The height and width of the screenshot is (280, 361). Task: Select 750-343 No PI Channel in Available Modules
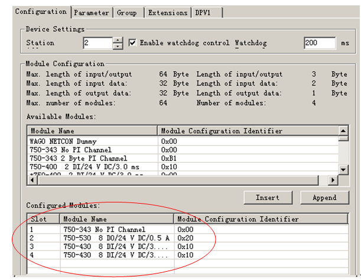(x=183, y=150)
